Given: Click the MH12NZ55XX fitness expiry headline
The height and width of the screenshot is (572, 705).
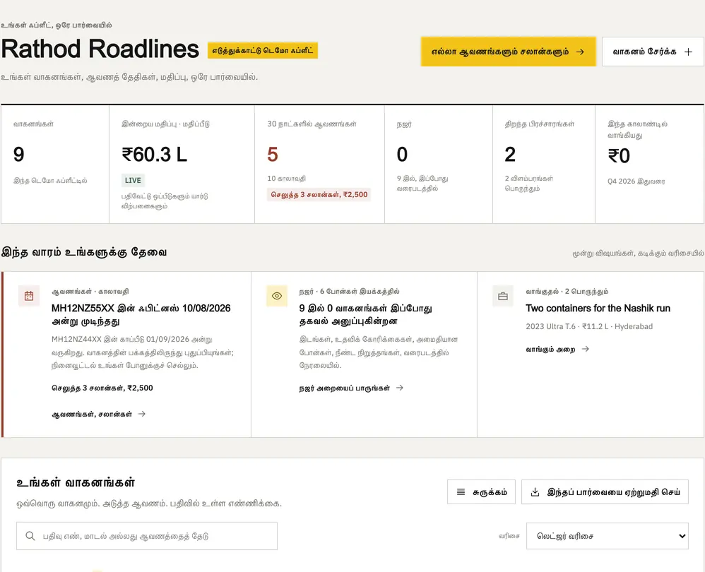Looking at the screenshot, I should pos(141,314).
